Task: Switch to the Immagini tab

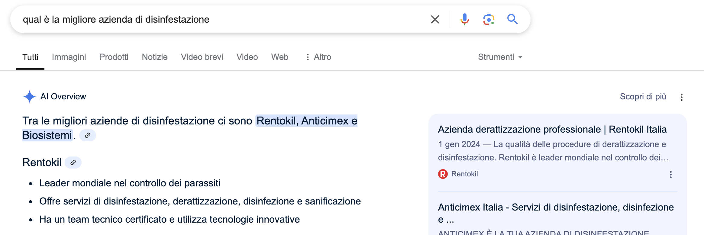Action: coord(69,57)
